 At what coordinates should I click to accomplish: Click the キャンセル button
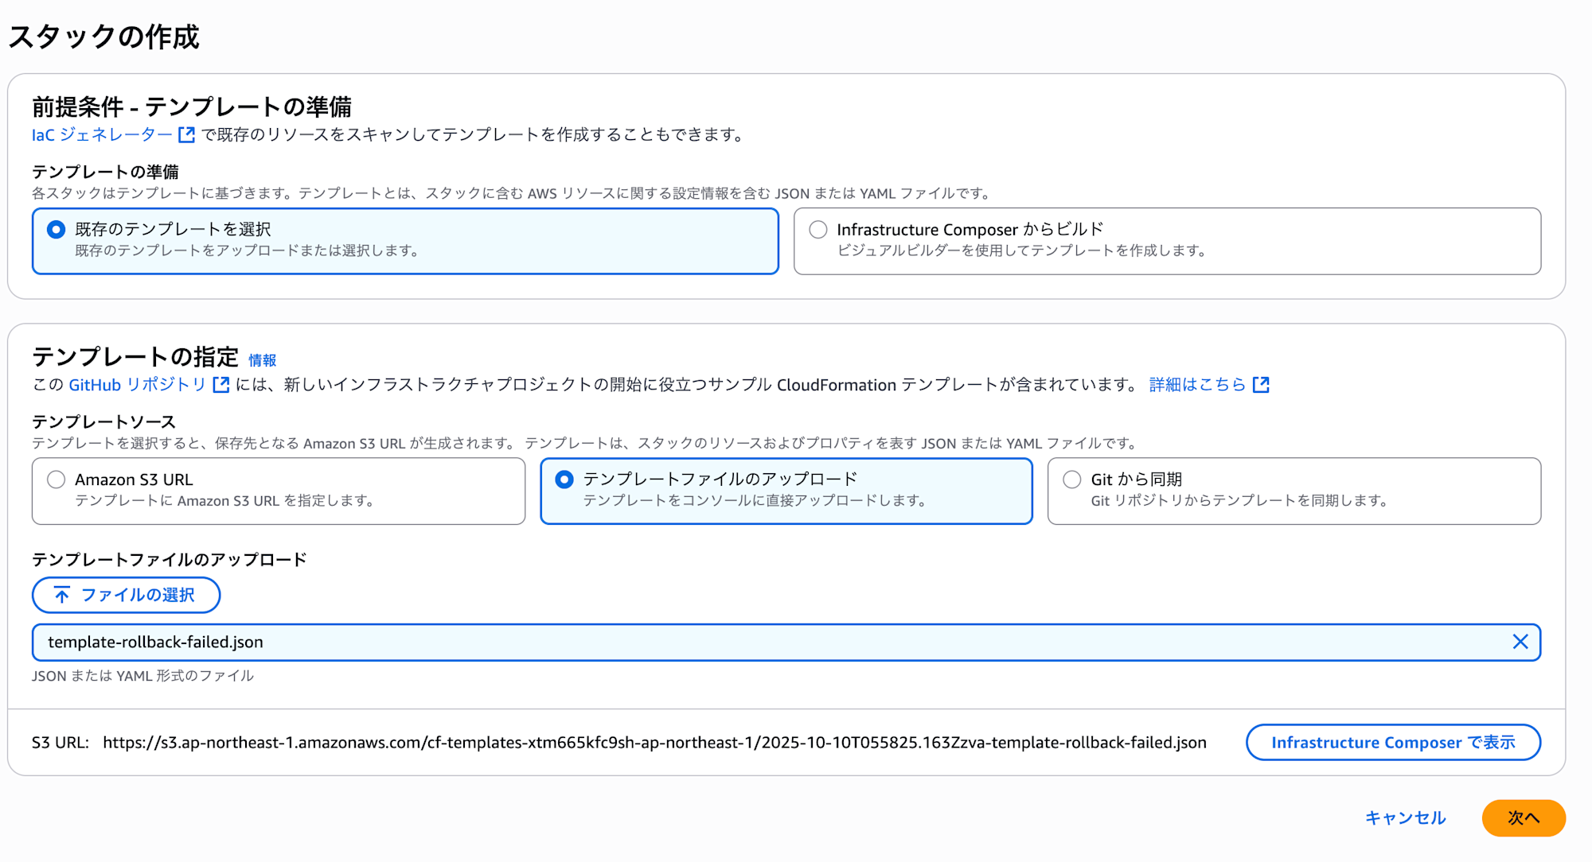click(x=1405, y=817)
